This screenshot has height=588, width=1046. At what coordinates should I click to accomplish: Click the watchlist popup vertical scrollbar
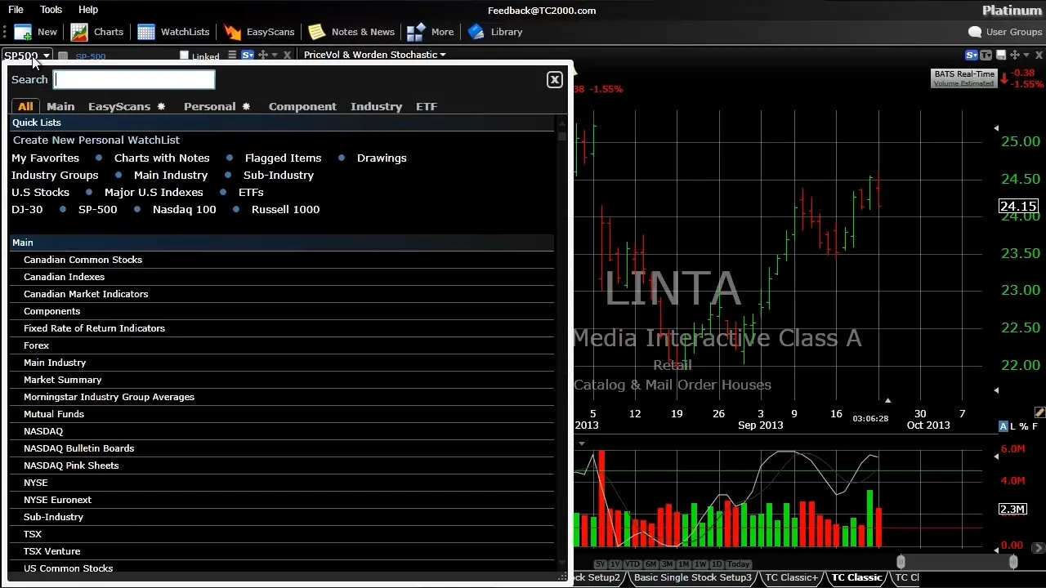click(561, 343)
